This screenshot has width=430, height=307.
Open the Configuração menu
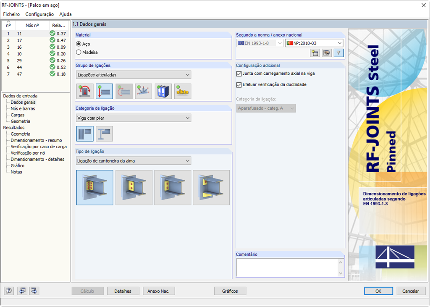pos(39,14)
